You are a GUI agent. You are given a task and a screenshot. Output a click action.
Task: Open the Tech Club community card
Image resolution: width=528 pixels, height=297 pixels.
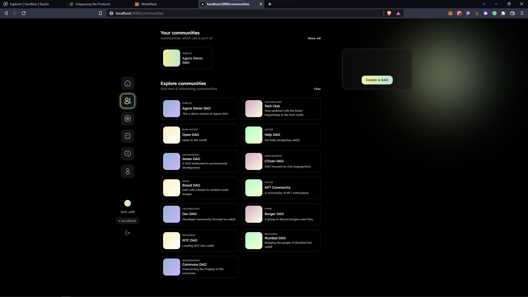(282, 109)
